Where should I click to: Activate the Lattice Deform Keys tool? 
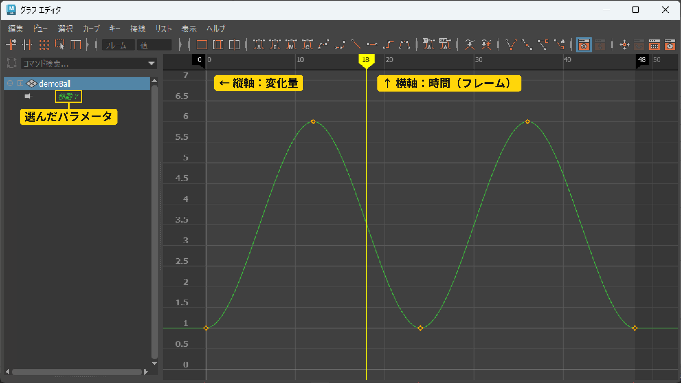tap(44, 45)
